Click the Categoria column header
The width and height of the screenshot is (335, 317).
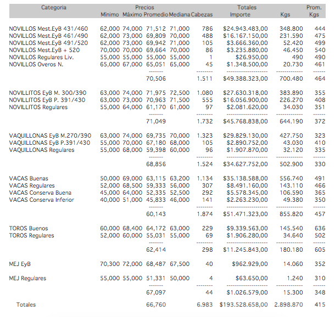(x=54, y=7)
